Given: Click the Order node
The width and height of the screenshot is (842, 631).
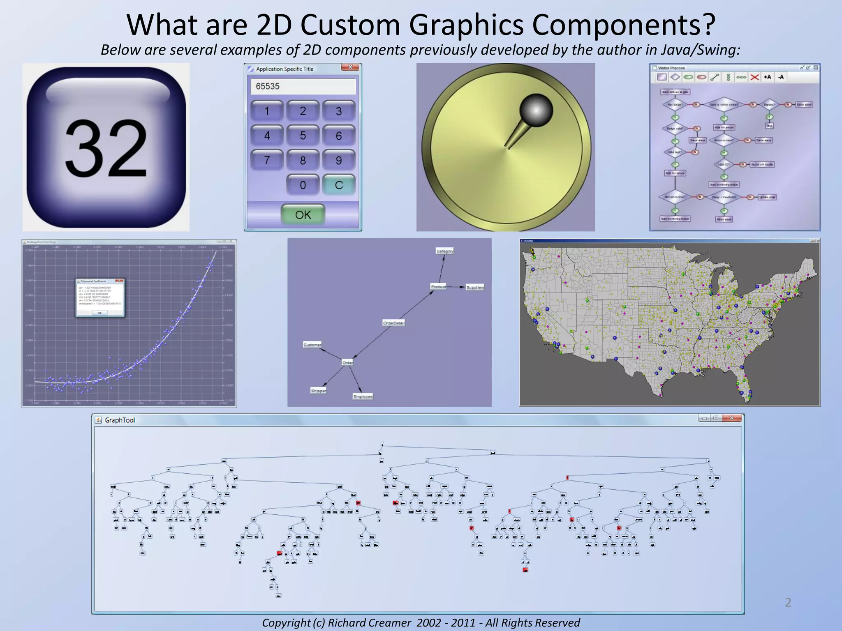Looking at the screenshot, I should (x=347, y=362).
